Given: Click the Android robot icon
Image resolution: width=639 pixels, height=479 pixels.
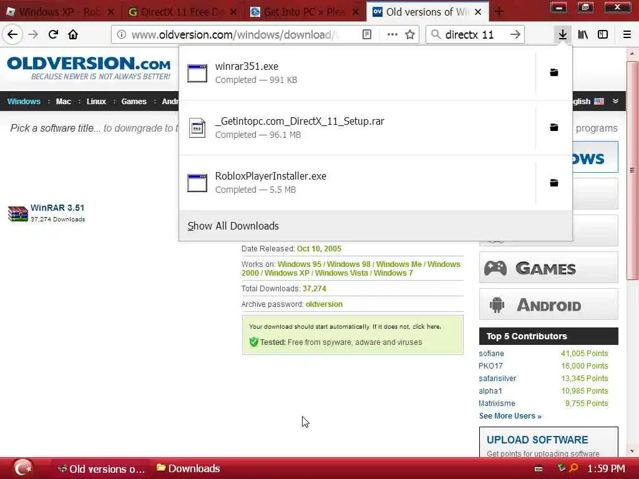Looking at the screenshot, I should [497, 304].
